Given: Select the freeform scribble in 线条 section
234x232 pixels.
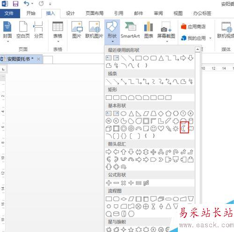Looking at the screenshot, I should pyautogui.click(x=190, y=81).
